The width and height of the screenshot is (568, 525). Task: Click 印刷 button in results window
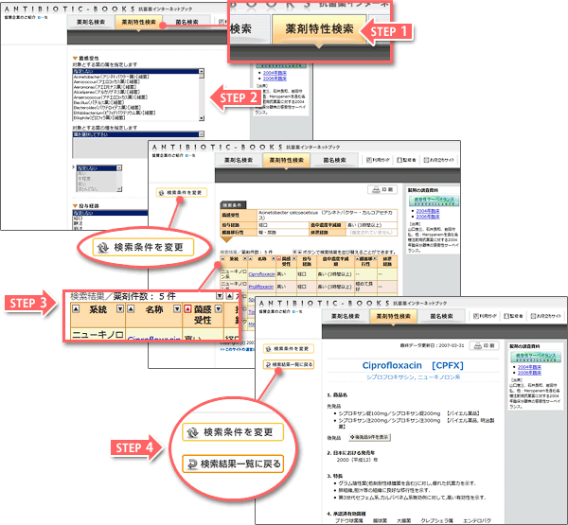[x=382, y=190]
